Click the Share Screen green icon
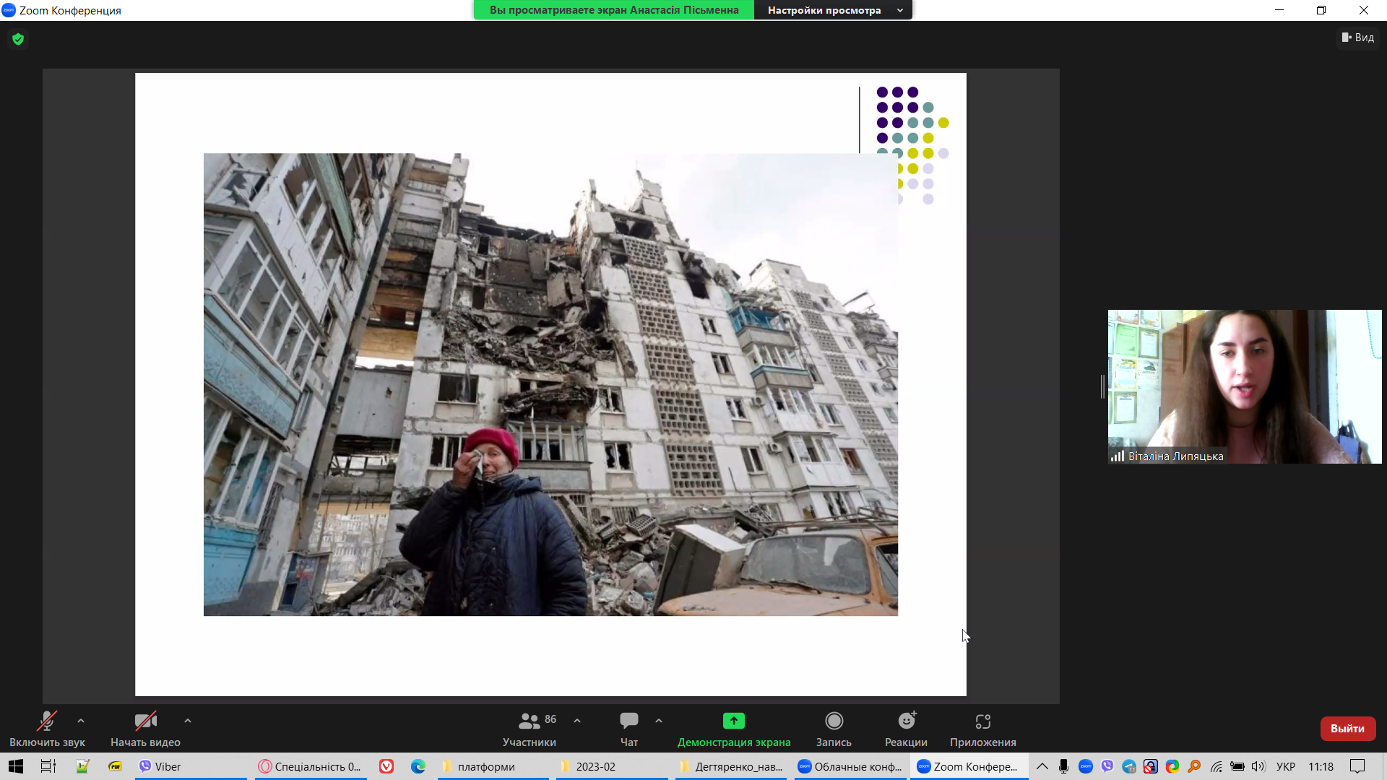The width and height of the screenshot is (1387, 780). (733, 721)
